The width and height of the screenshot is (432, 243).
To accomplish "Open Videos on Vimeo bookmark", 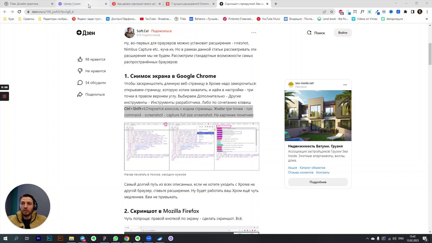I will (364, 19).
